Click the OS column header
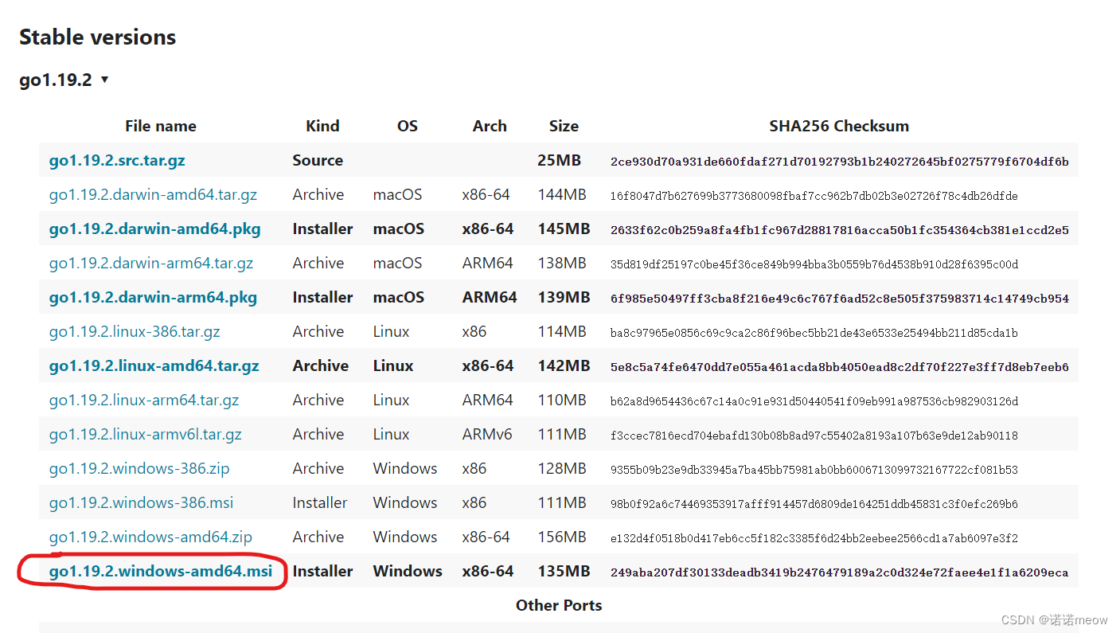Viewport: 1120px width, 633px height. (x=408, y=126)
